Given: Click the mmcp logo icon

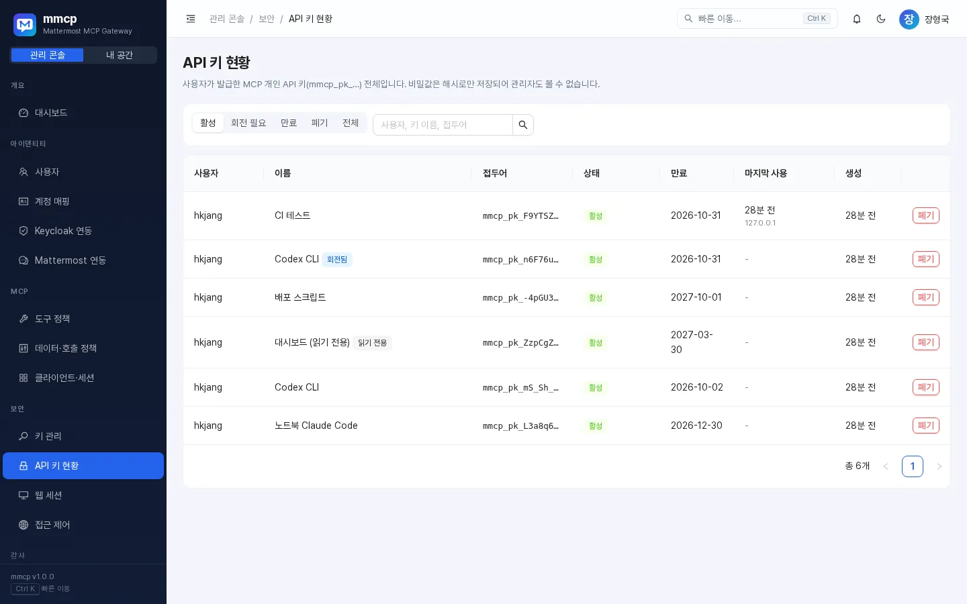Looking at the screenshot, I should tap(25, 25).
